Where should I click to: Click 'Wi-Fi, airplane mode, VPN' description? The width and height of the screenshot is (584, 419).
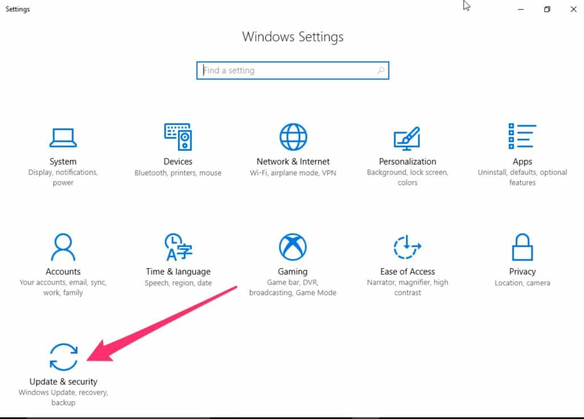(293, 173)
